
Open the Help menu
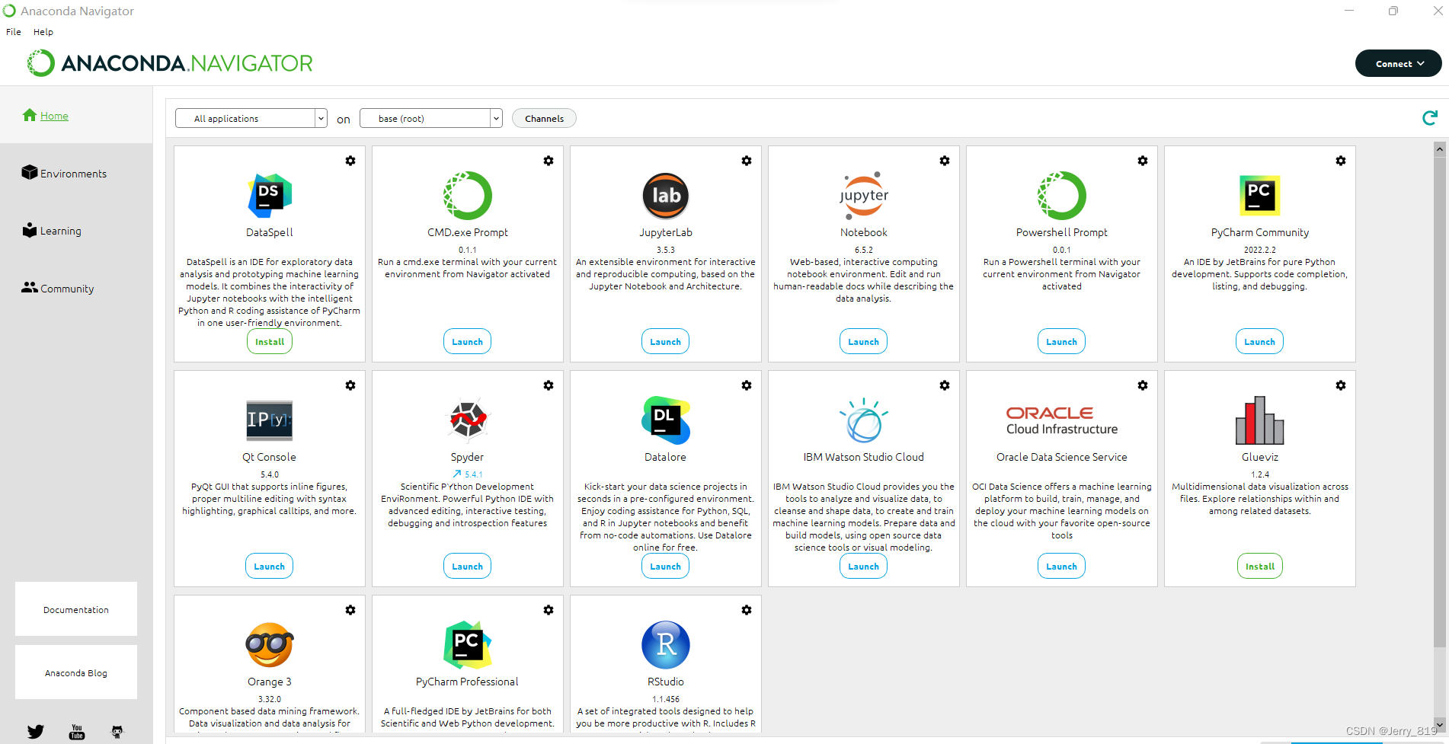tap(43, 32)
